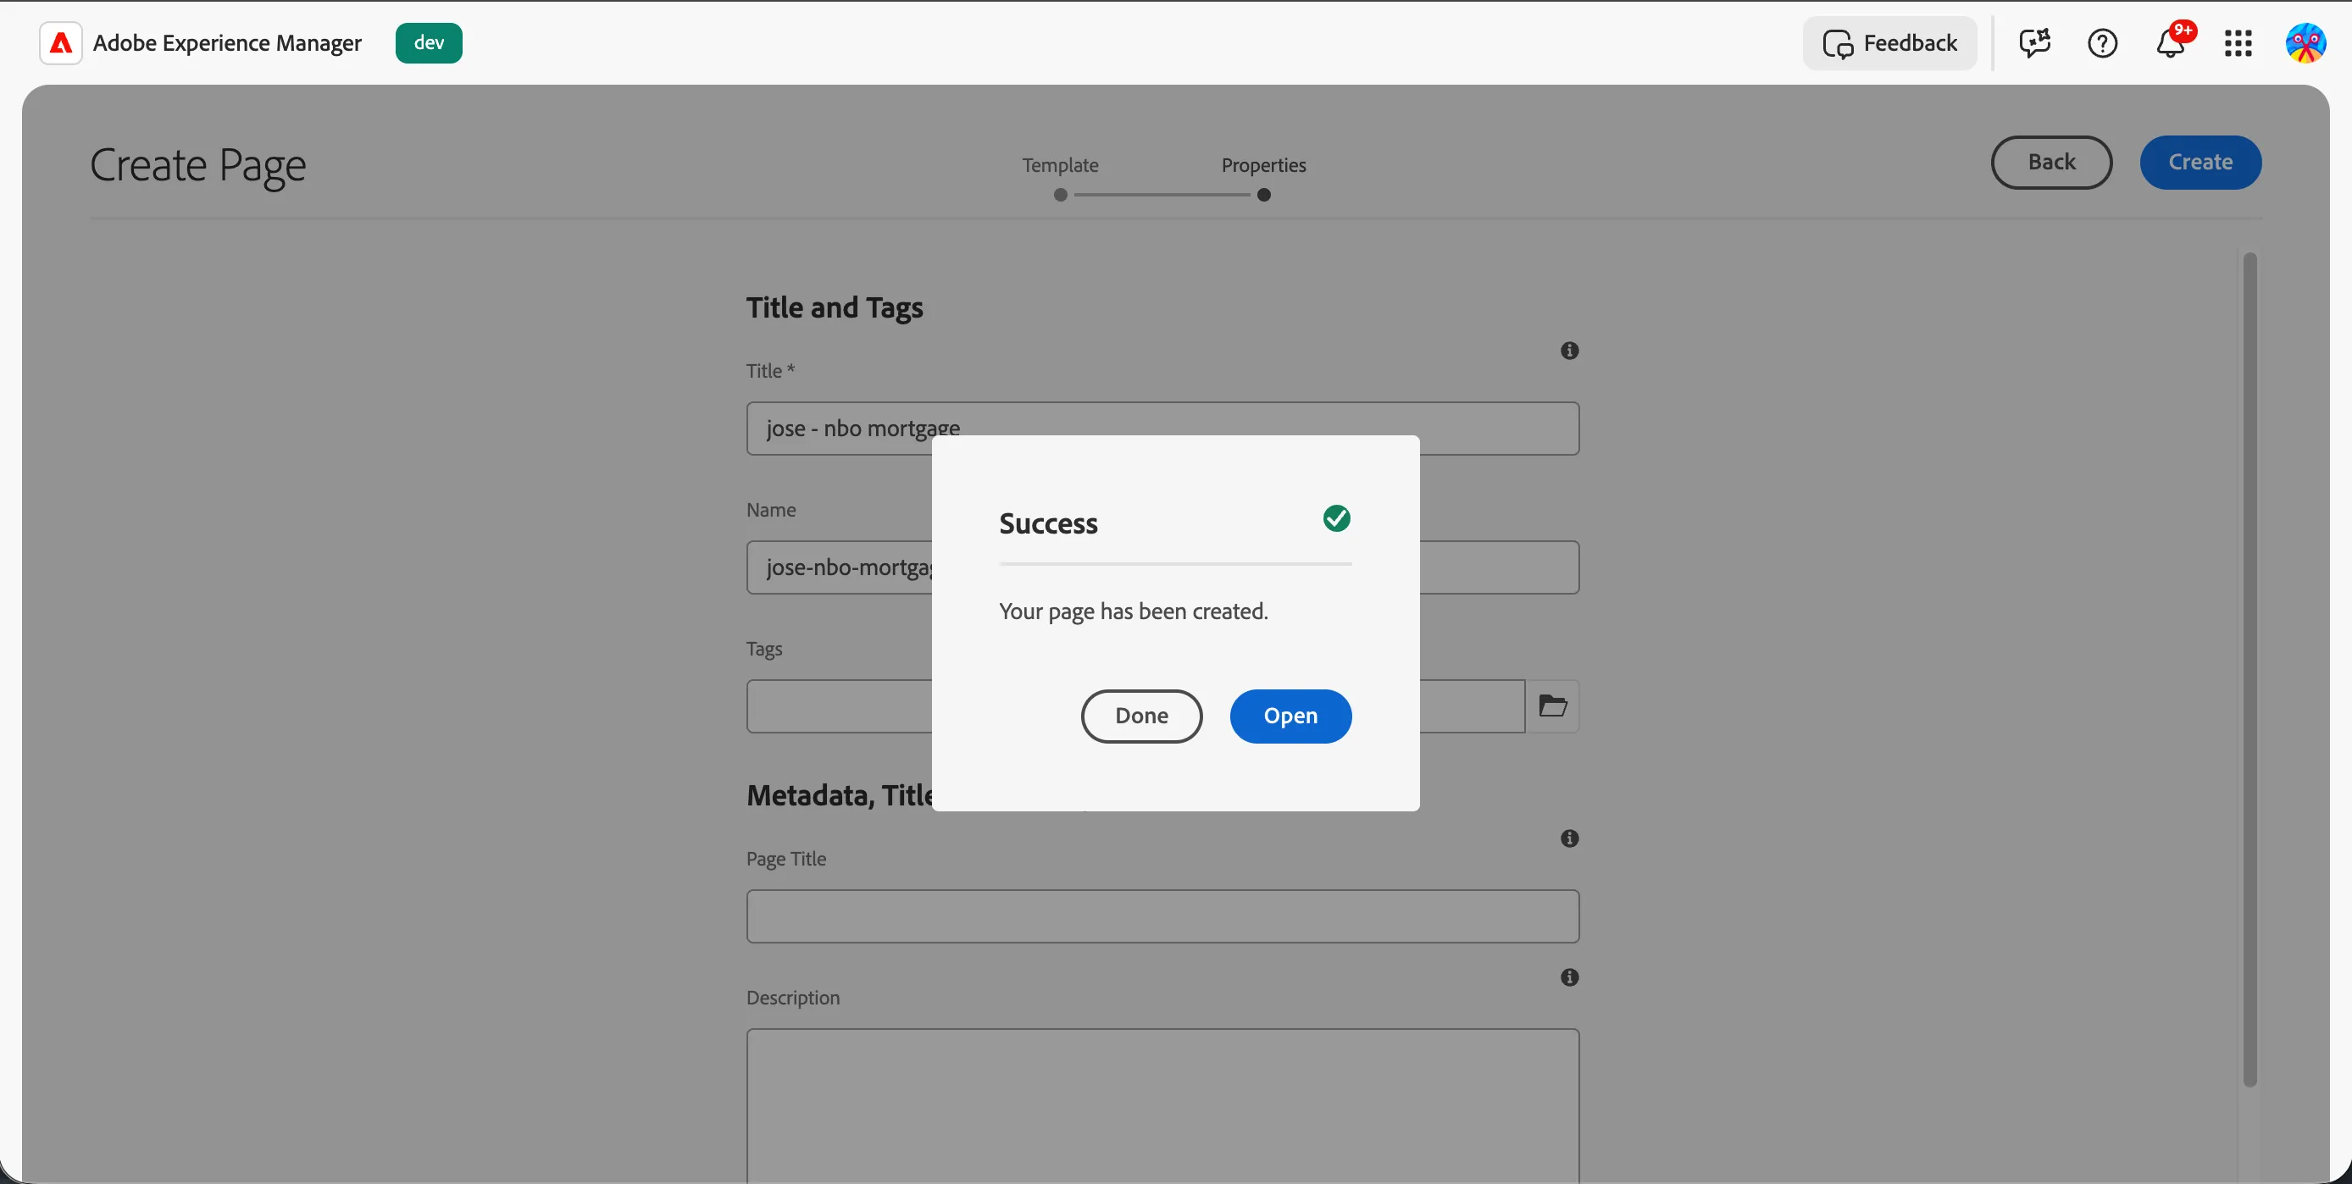Open the tags folder browse icon
Screen dimensions: 2352x1184
pyautogui.click(x=1552, y=705)
